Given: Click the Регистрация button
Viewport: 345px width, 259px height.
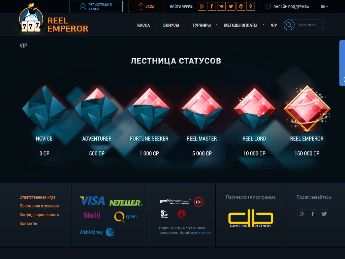Looking at the screenshot, I should click(x=96, y=6).
